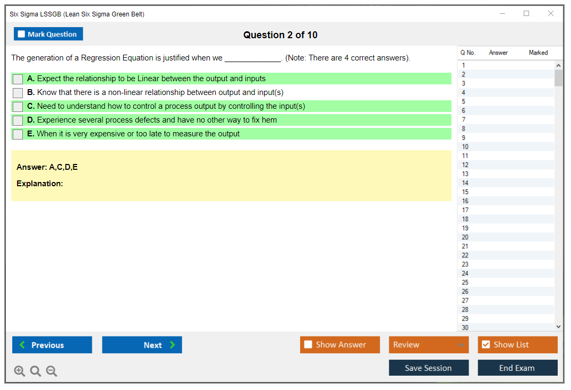
Task: Click the Marked column header
Action: 538,53
